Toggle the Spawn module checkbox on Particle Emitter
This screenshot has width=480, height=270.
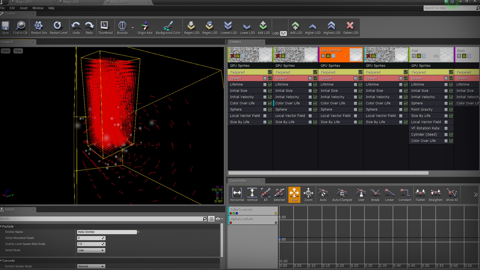click(265, 78)
